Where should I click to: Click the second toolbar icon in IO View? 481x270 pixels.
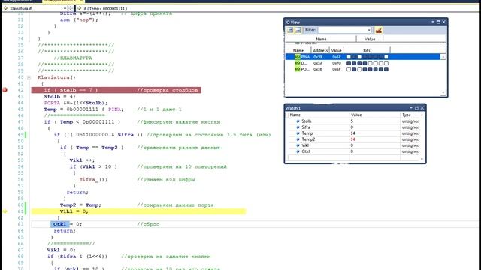pos(298,30)
